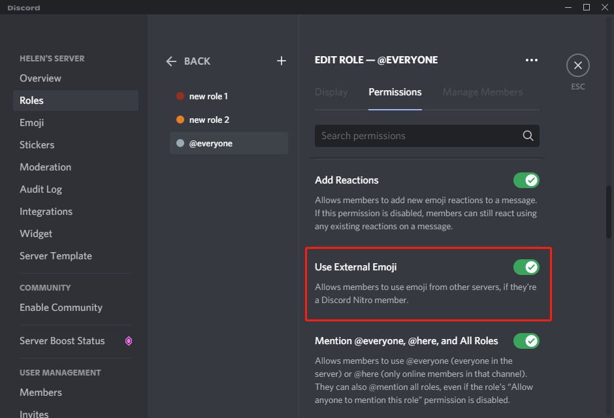Click the red color dot beside new role 1
Image resolution: width=614 pixels, height=418 pixels.
pyautogui.click(x=179, y=96)
